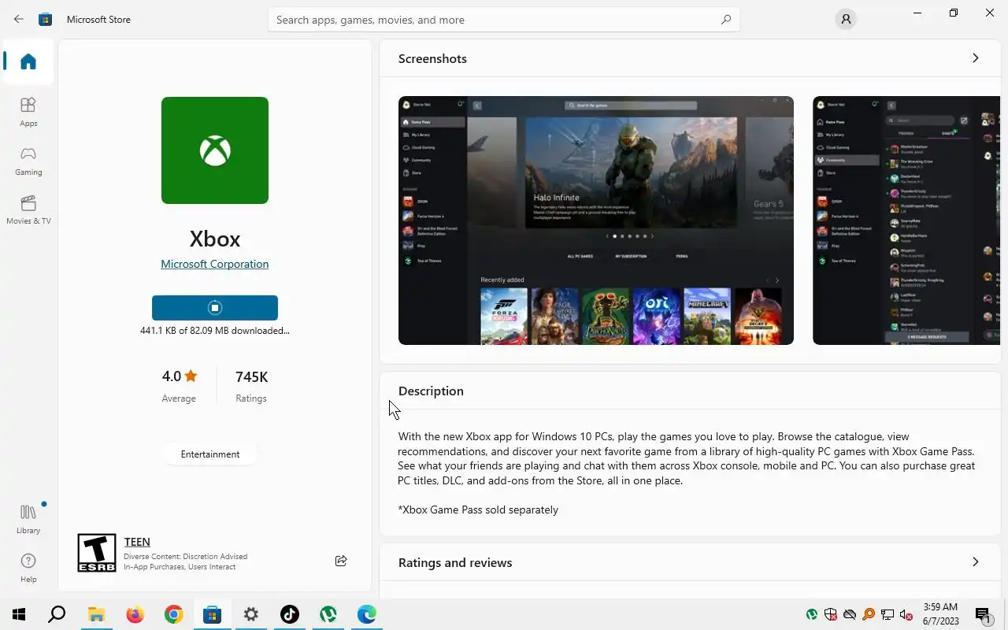1008x630 pixels.
Task: Open File Explorer from taskbar
Action: point(96,614)
